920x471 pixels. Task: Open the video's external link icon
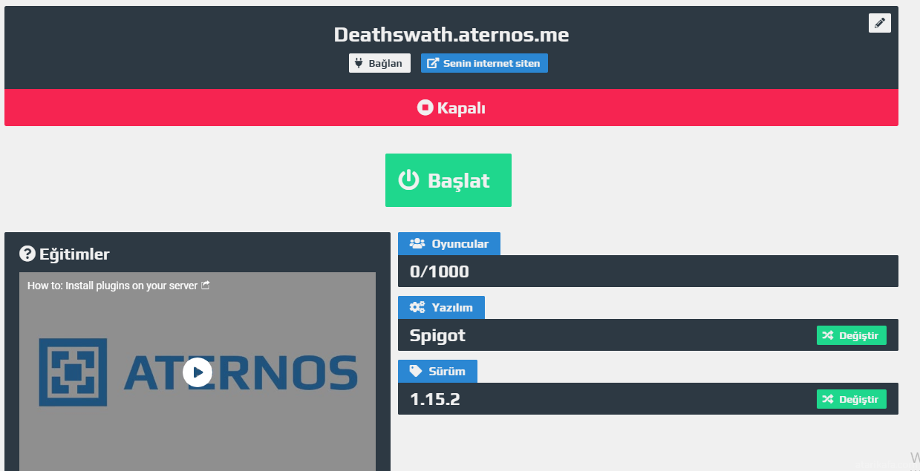tap(206, 285)
